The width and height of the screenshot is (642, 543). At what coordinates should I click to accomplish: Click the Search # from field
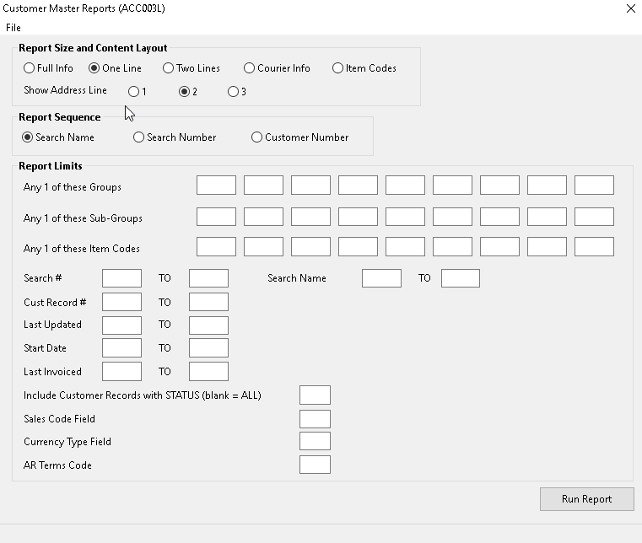point(122,278)
